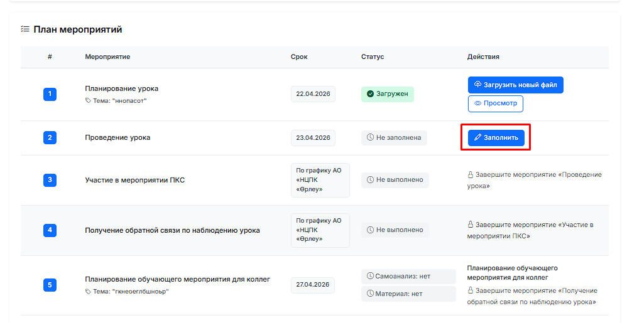Click clock icon in Получение обратной связи status
The height and width of the screenshot is (323, 632).
[370, 230]
